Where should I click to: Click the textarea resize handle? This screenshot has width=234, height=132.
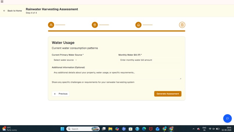180,78
